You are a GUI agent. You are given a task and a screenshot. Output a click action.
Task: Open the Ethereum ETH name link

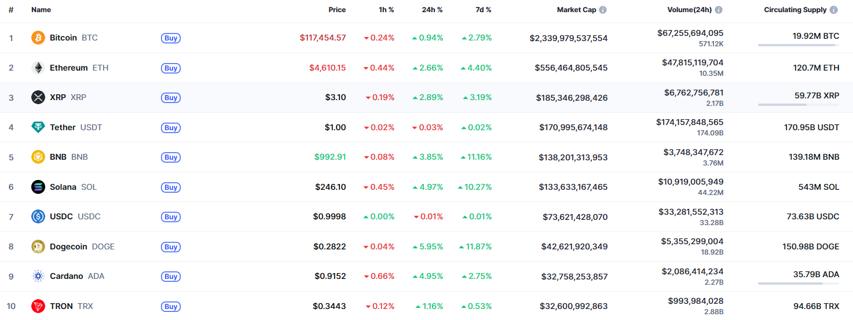pyautogui.click(x=79, y=68)
